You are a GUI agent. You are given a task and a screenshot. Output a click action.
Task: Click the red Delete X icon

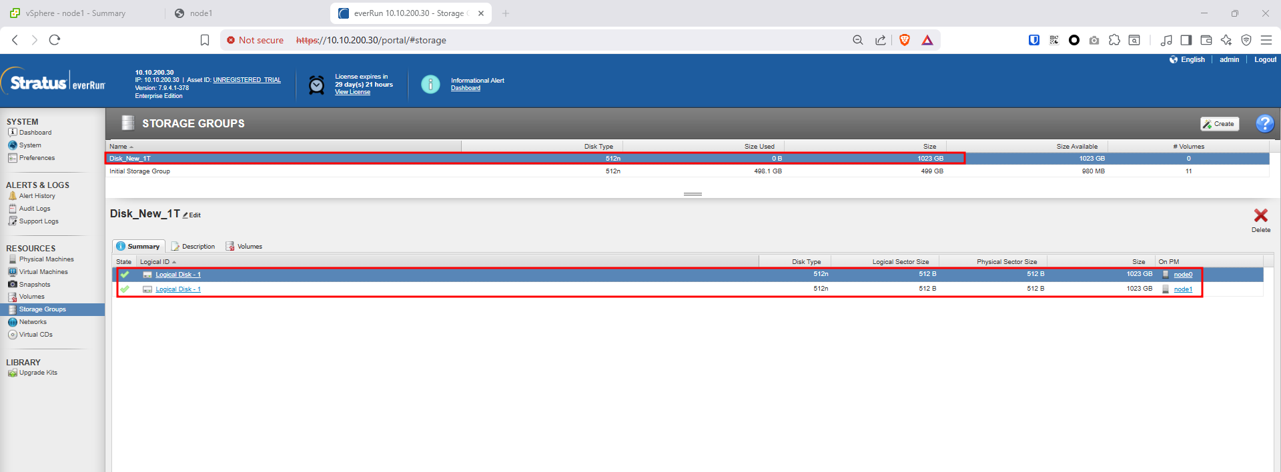[1260, 216]
